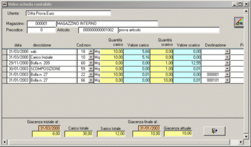This screenshot has width=251, height=147.
Task: Select row marker of the xab row
Action: click(4, 52)
